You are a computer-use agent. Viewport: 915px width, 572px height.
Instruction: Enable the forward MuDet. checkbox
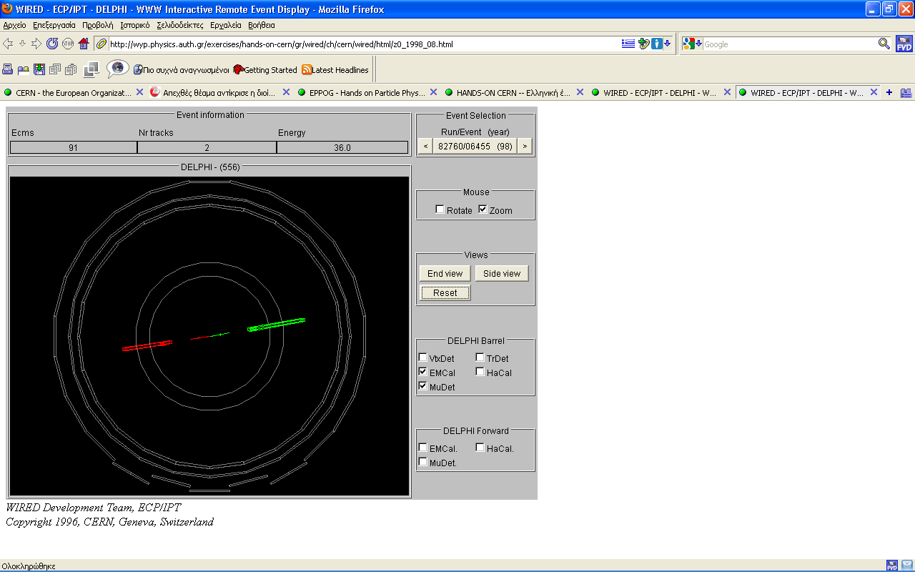(423, 462)
